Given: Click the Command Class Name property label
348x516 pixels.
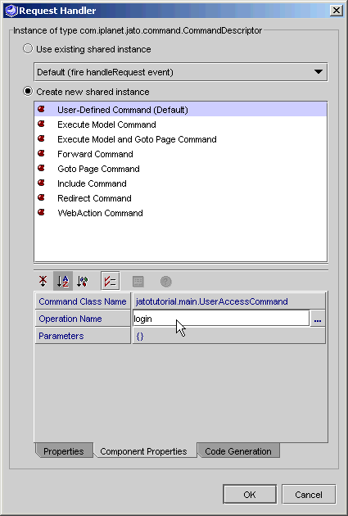Looking at the screenshot, I should coord(83,301).
